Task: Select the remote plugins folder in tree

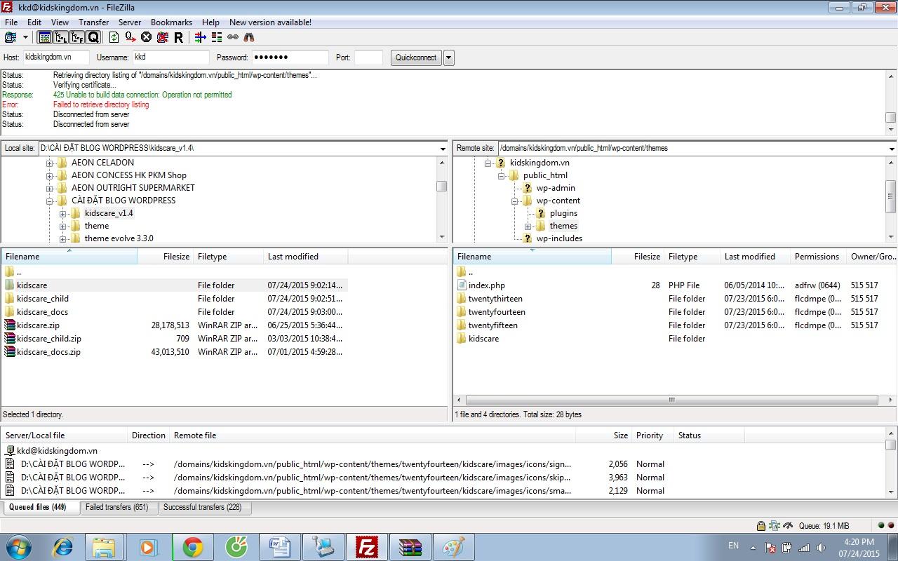Action: 563,213
